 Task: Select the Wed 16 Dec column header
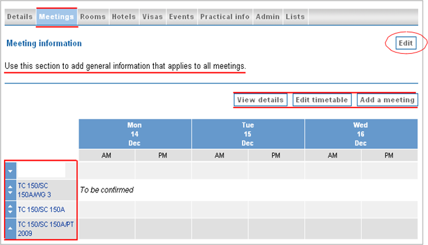point(361,134)
